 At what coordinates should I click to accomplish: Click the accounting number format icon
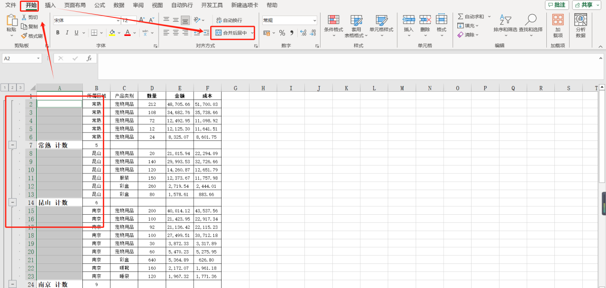pyautogui.click(x=267, y=33)
